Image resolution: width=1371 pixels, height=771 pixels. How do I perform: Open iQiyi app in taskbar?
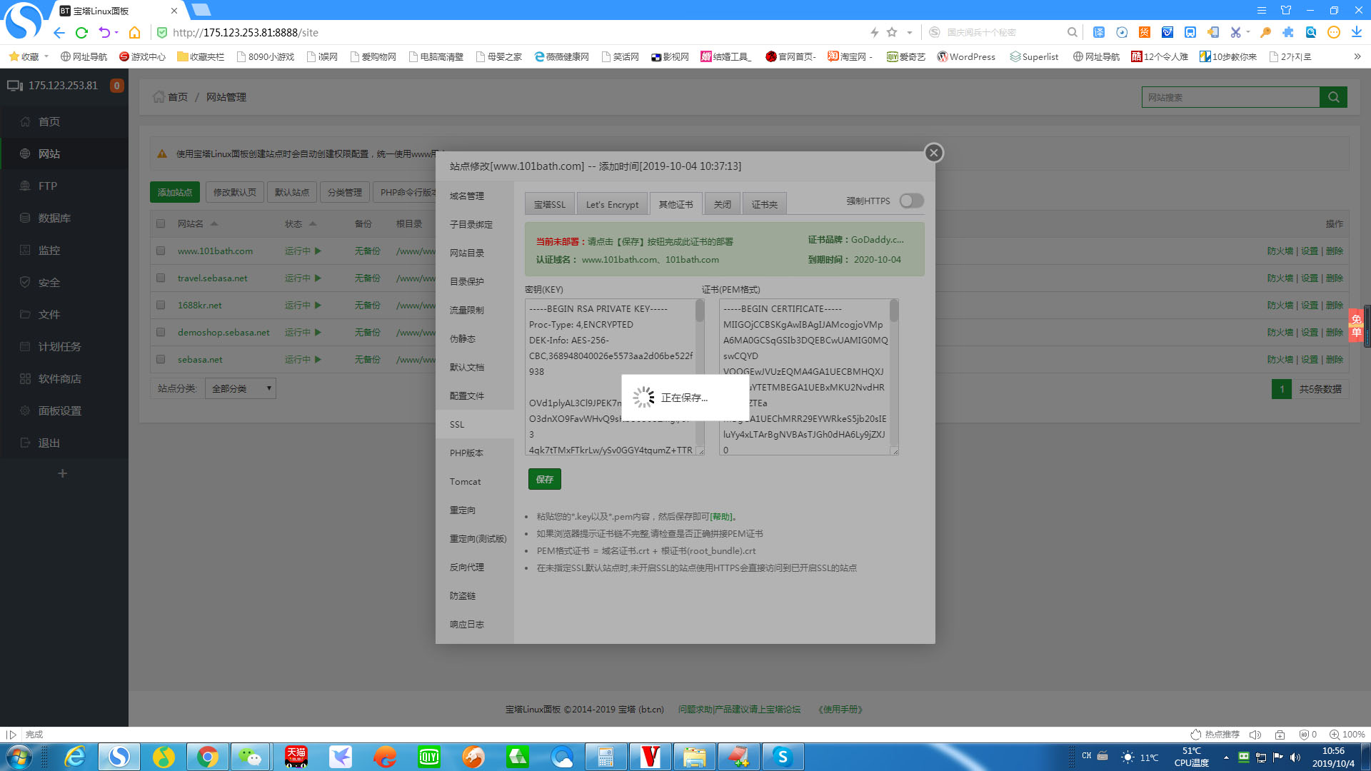429,757
